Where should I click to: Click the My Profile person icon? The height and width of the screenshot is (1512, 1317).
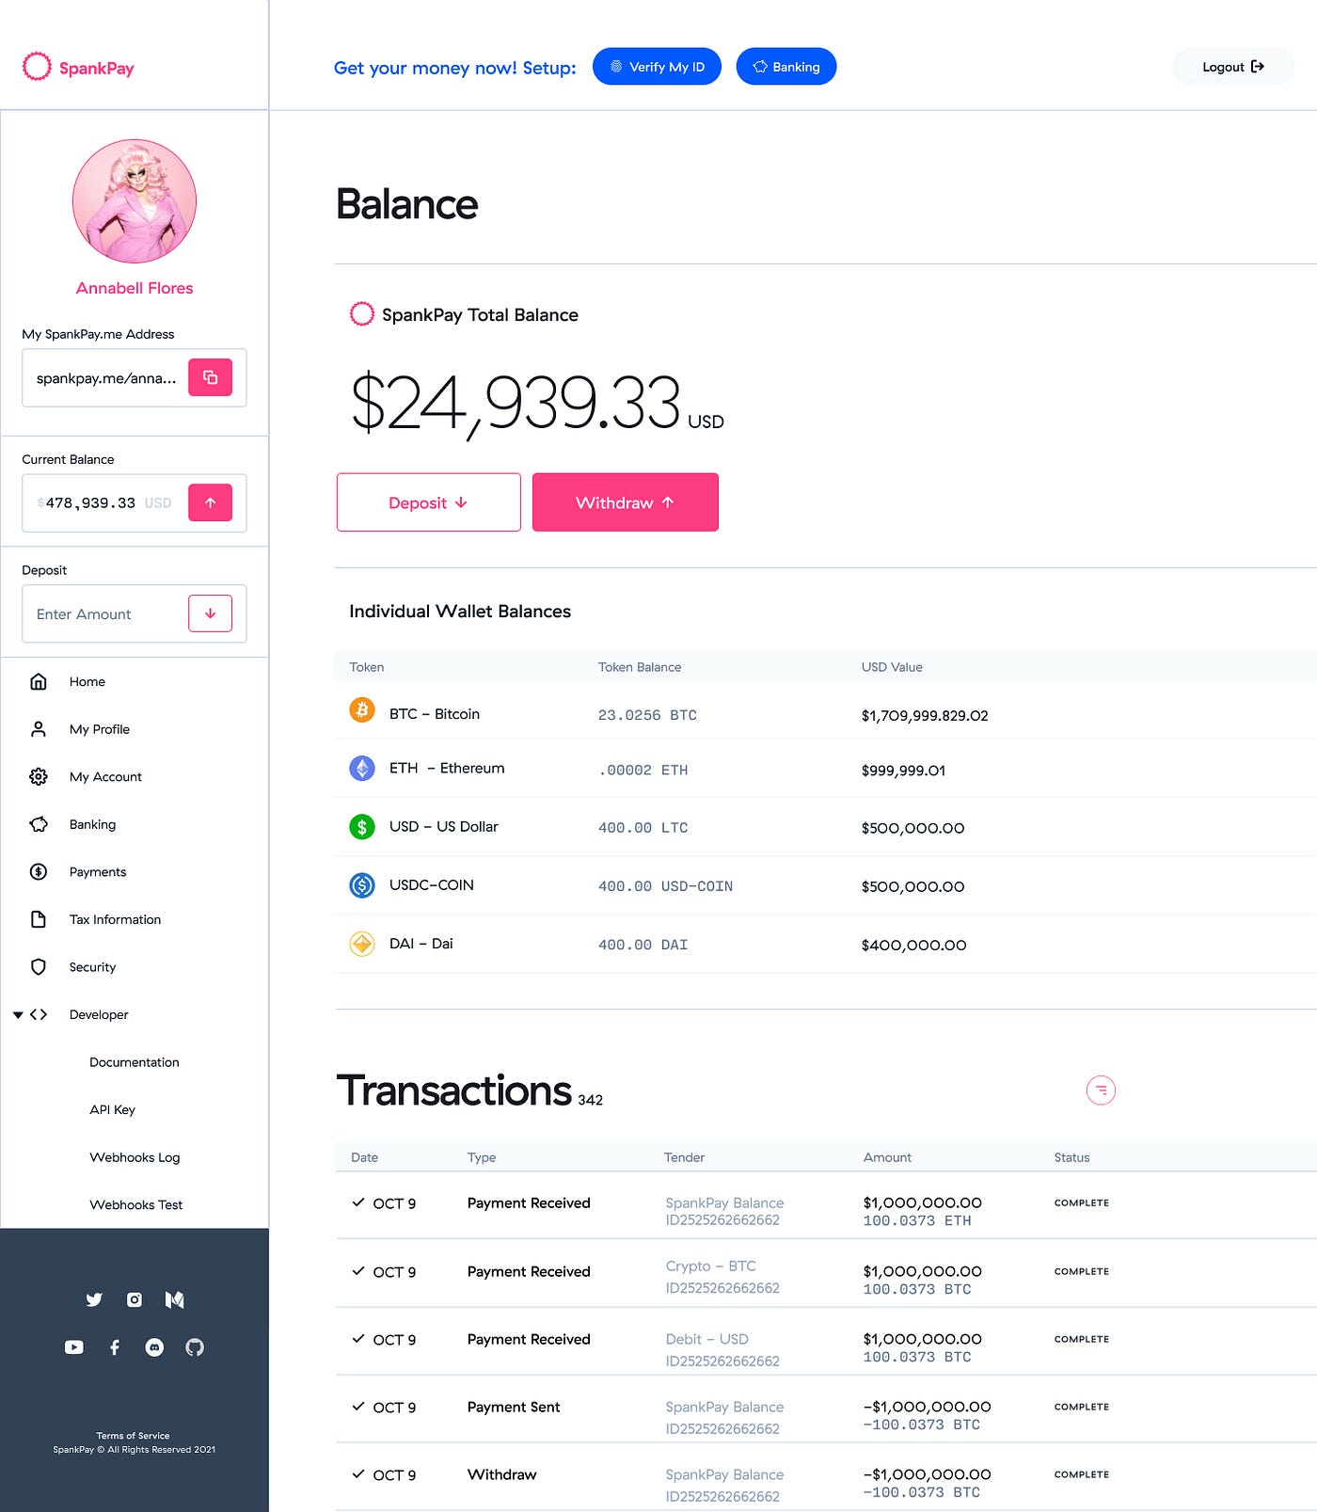[x=39, y=729]
